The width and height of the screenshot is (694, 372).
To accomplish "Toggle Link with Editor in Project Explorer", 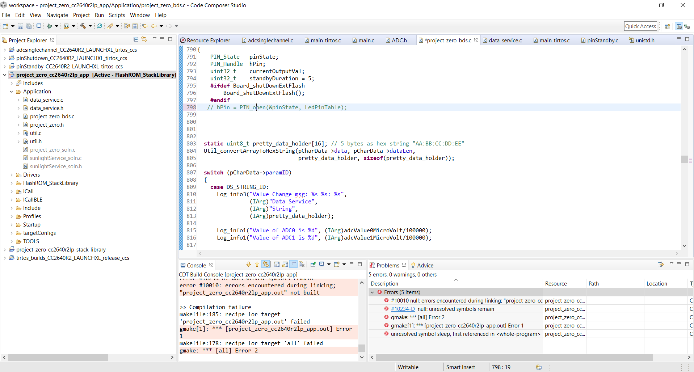I will [144, 39].
